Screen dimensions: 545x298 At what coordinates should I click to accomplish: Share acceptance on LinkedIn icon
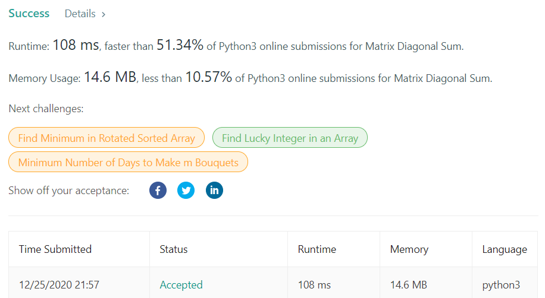pyautogui.click(x=214, y=190)
